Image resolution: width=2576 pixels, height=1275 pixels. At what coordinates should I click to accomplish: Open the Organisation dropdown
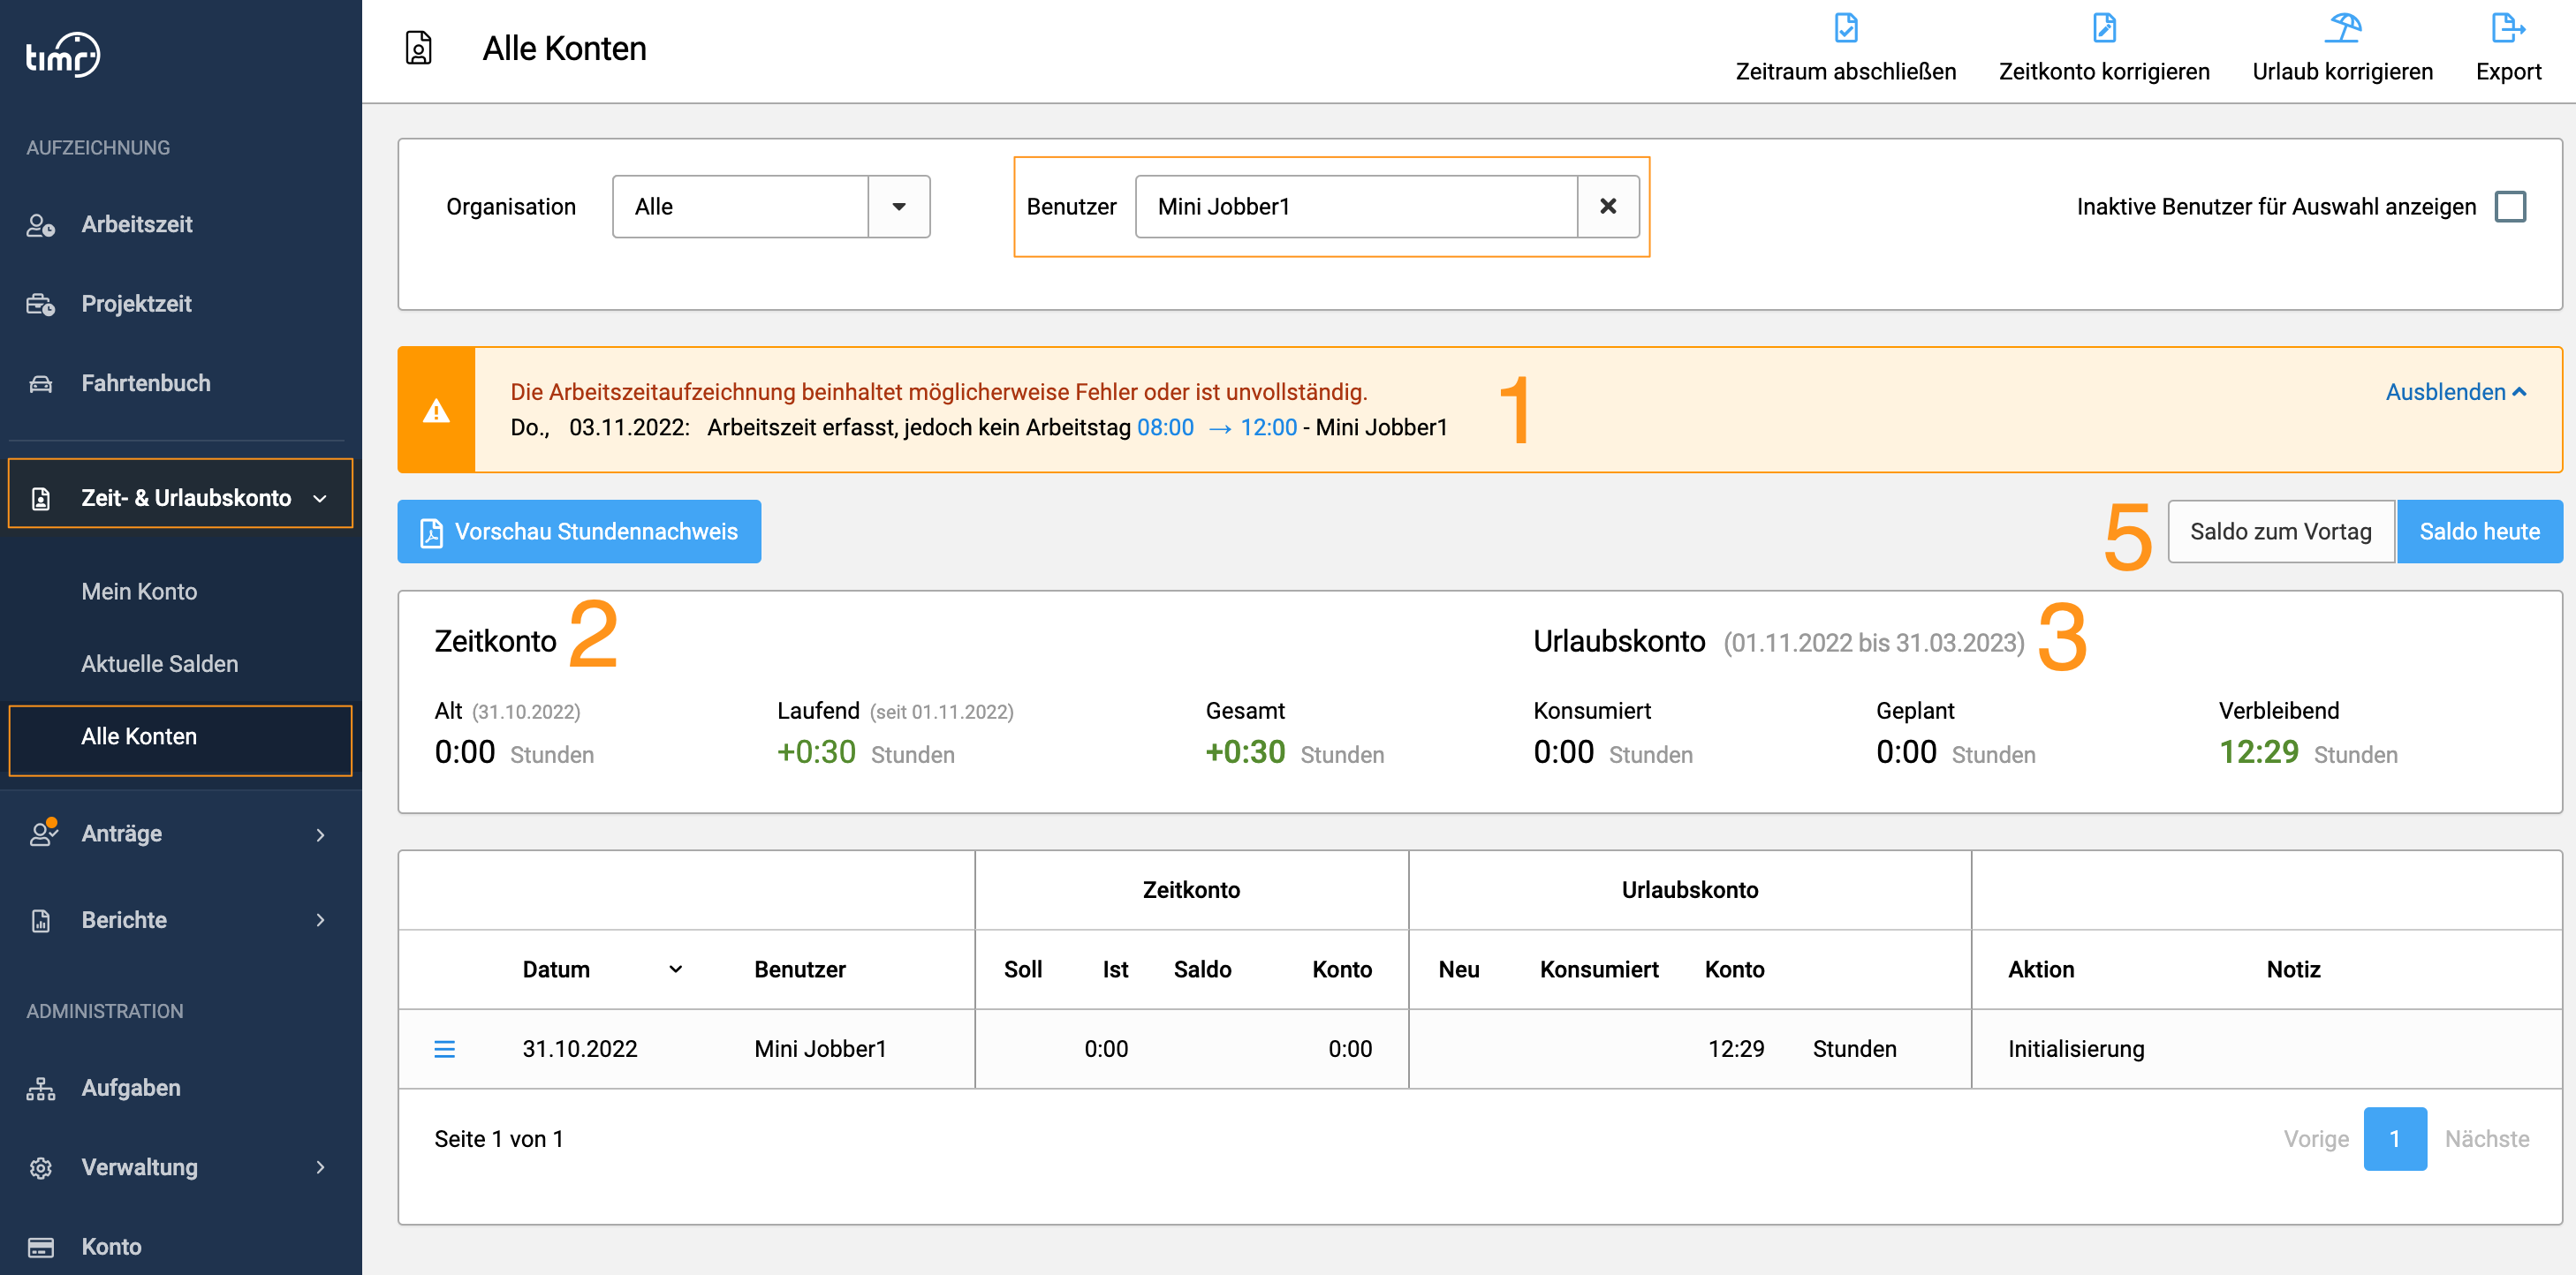tap(771, 207)
